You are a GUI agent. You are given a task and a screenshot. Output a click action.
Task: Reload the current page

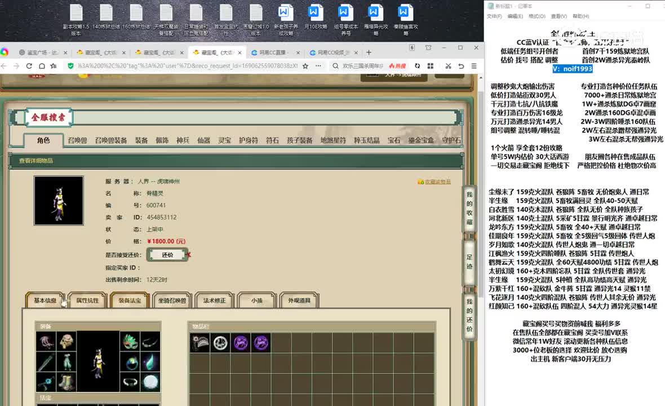29,66
